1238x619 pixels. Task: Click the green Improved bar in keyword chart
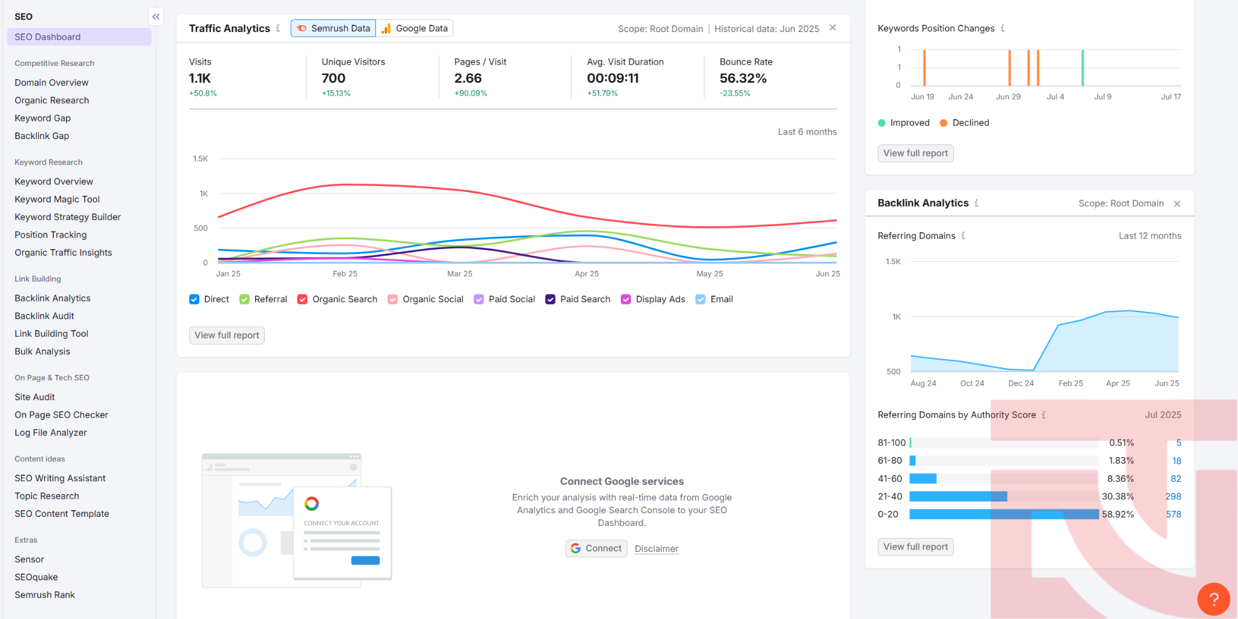1082,68
